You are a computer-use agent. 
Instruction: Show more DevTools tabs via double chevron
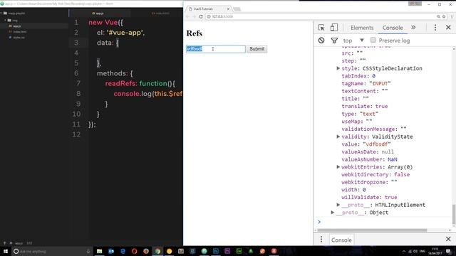(x=413, y=28)
